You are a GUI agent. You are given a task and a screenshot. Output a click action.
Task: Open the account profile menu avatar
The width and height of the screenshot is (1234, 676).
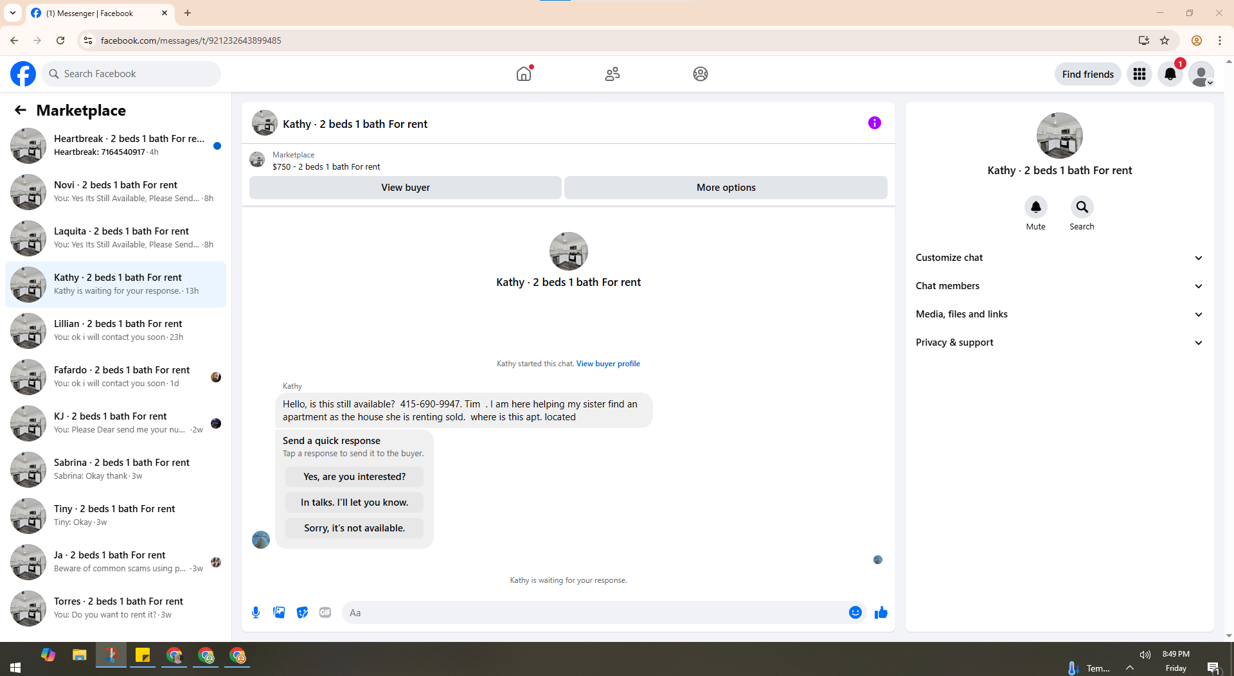pyautogui.click(x=1201, y=74)
